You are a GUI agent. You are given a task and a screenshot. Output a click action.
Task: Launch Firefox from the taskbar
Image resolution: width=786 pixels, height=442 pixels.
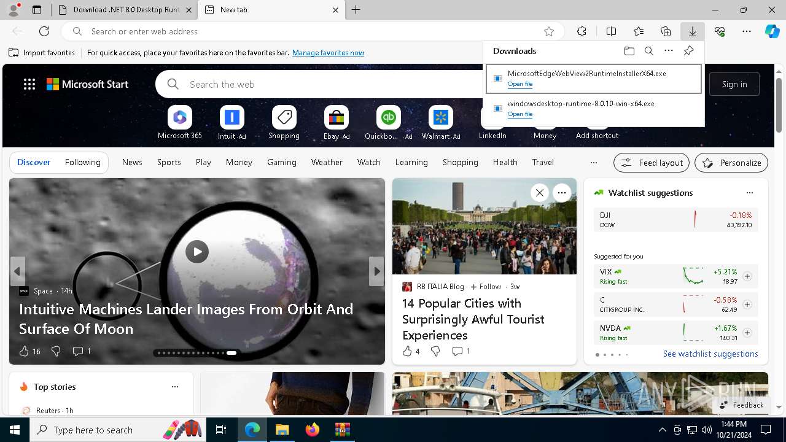[312, 430]
